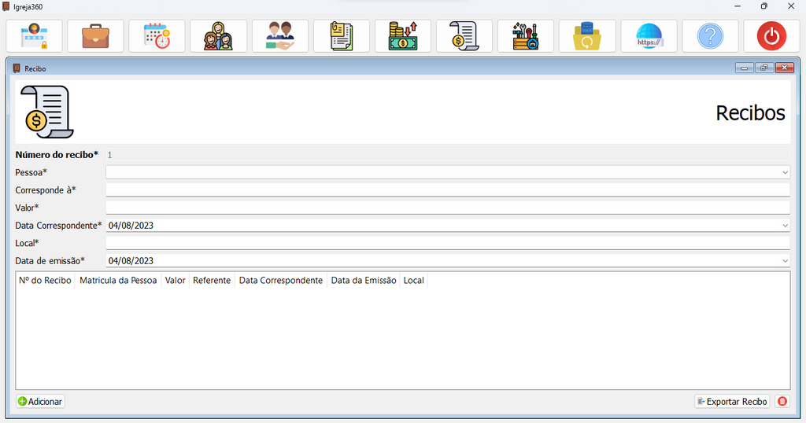Click the Número do recibo field
The image size is (806, 423).
(448, 155)
